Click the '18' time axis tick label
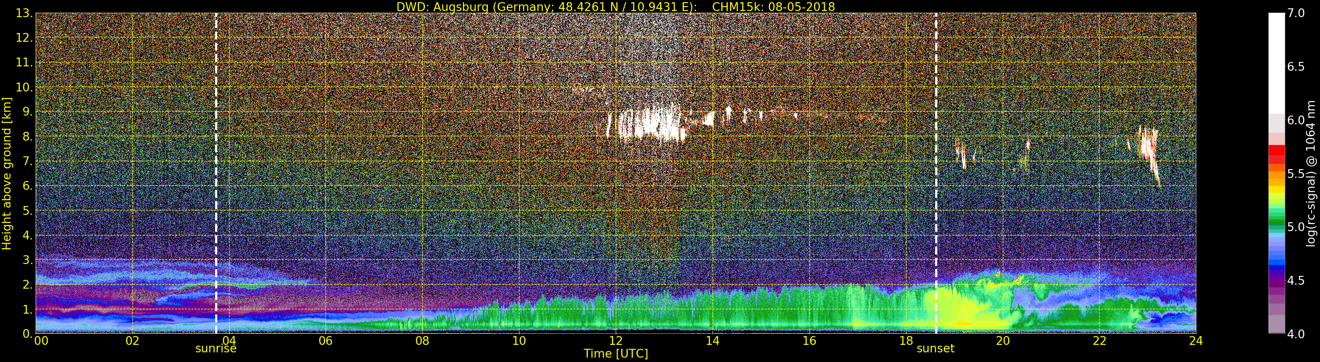 [906, 341]
